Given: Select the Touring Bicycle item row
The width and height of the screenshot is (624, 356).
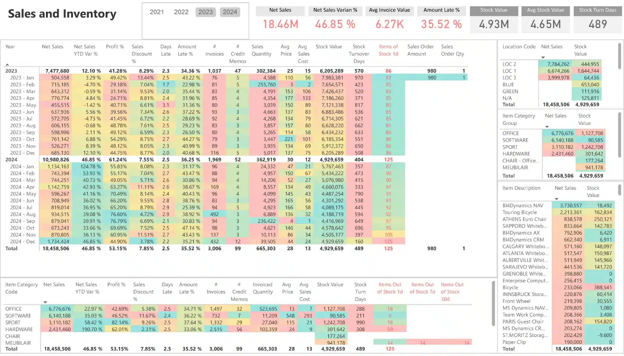Looking at the screenshot, I should point(519,212).
